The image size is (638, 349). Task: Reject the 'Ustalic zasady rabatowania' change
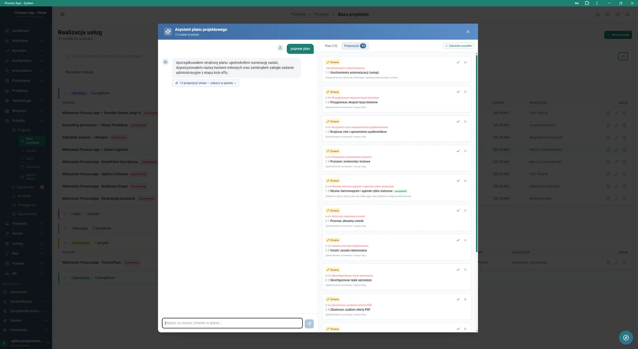click(x=465, y=240)
